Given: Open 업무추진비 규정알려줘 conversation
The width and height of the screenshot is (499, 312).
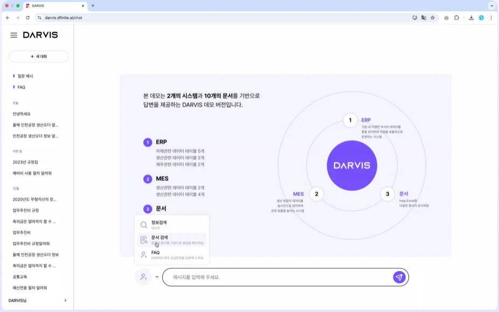Looking at the screenshot, I should (31, 244).
